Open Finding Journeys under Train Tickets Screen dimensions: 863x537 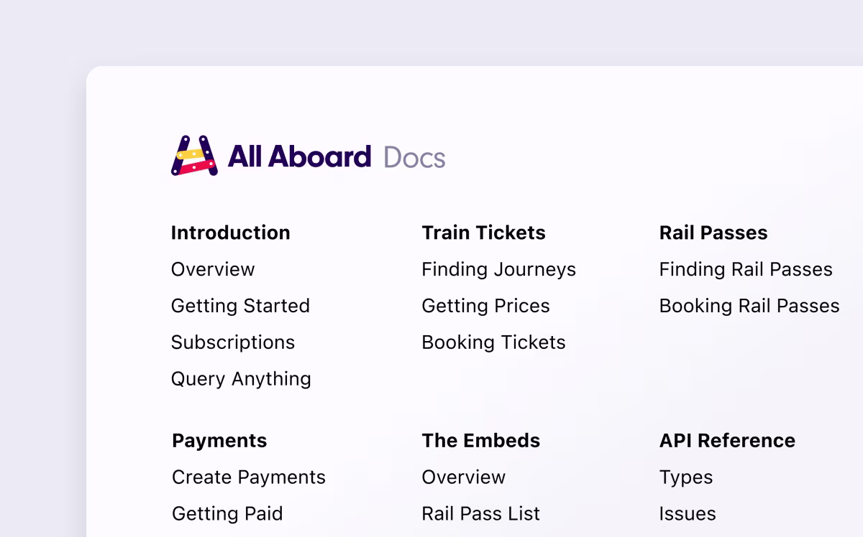coord(498,270)
